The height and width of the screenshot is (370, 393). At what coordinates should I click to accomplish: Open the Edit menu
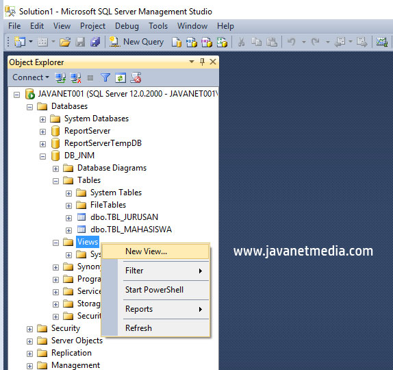[x=37, y=26]
